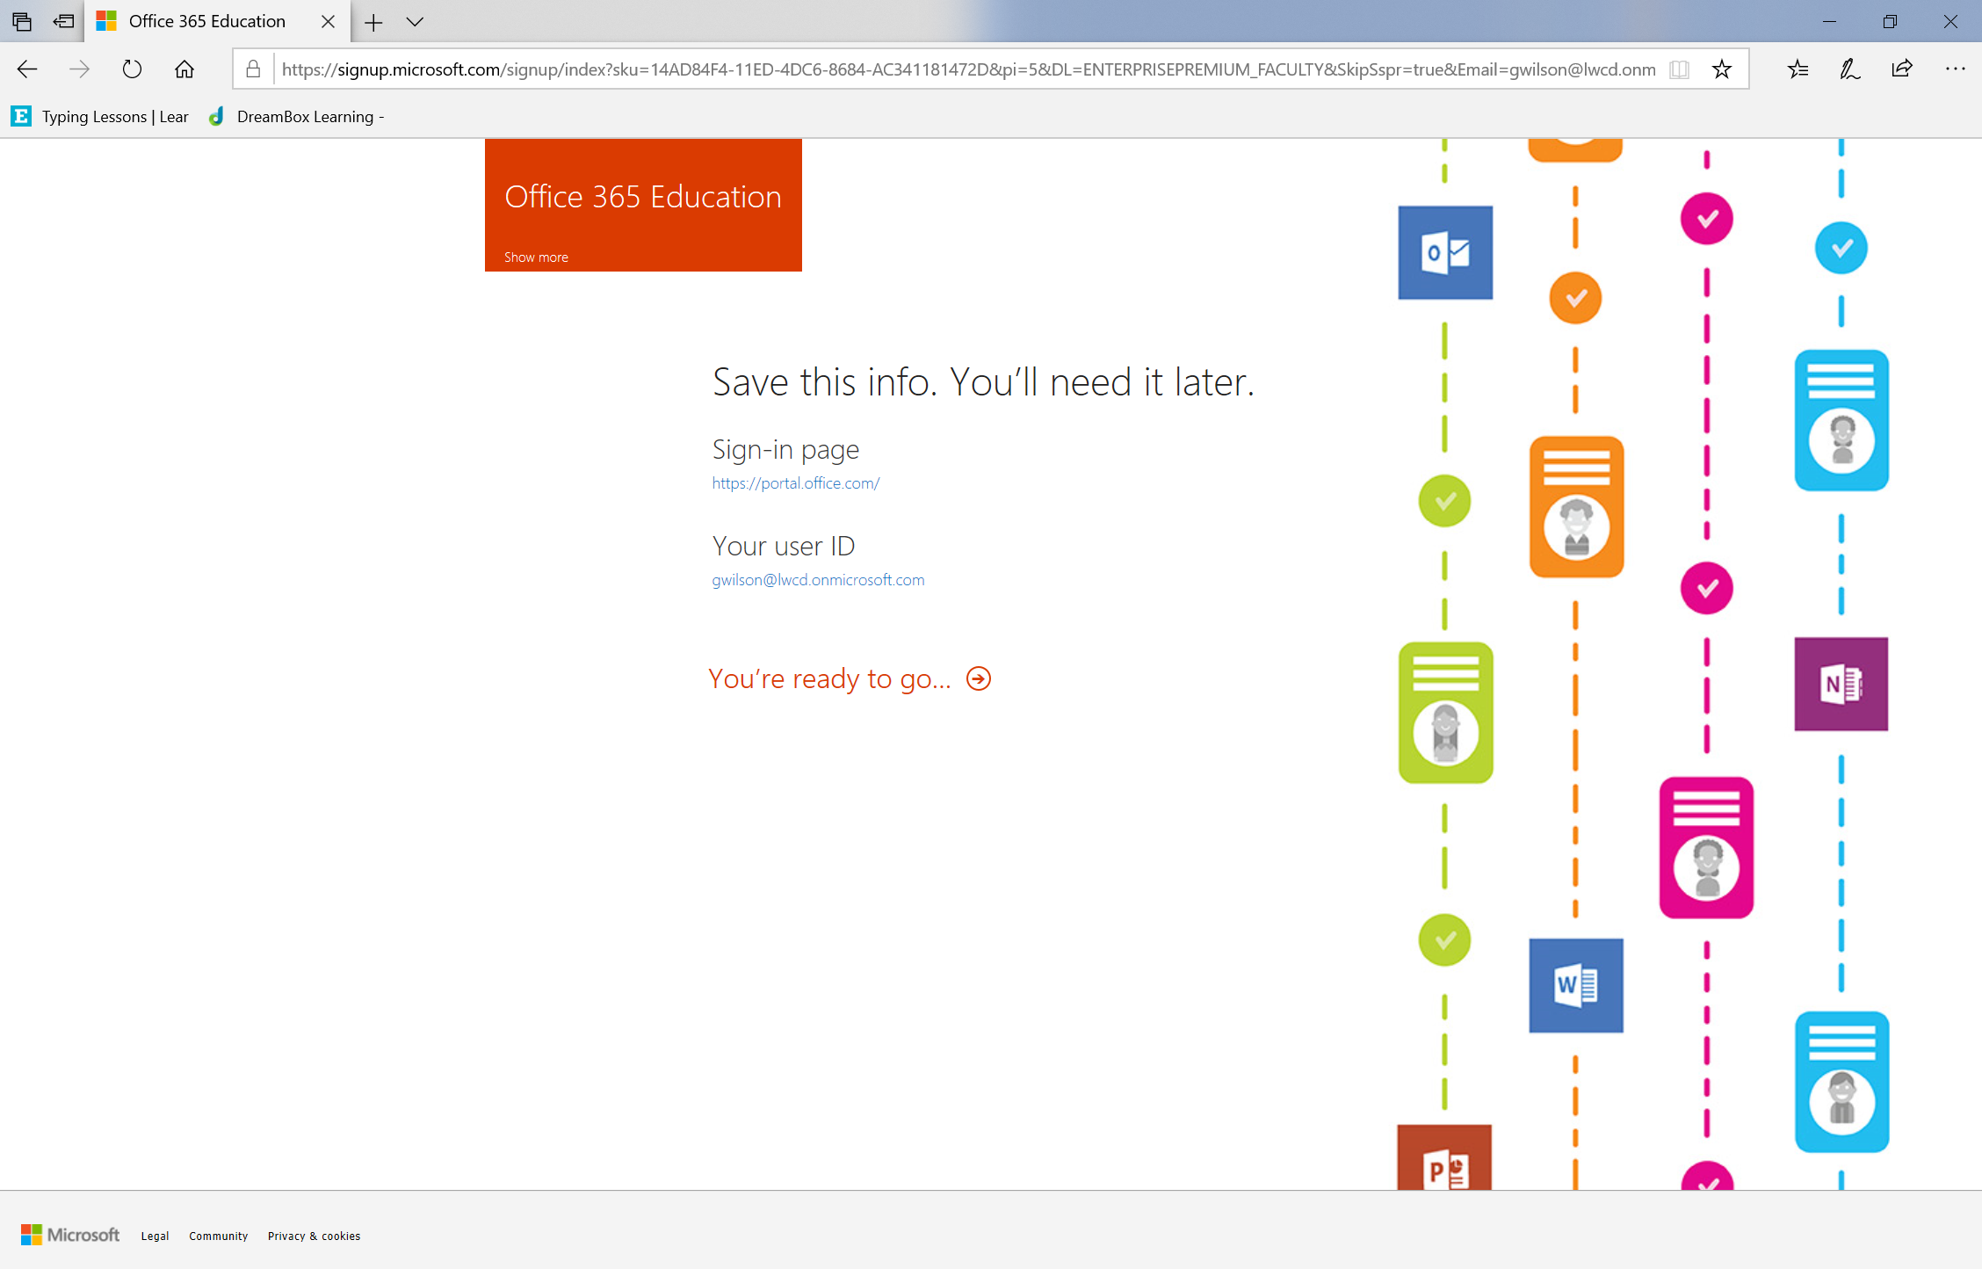The image size is (1982, 1269).
Task: Click the Microsoft Word icon
Action: [x=1574, y=983]
